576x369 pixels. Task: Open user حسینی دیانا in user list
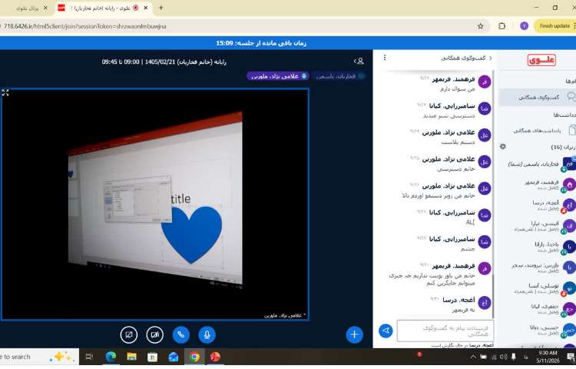pyautogui.click(x=538, y=329)
